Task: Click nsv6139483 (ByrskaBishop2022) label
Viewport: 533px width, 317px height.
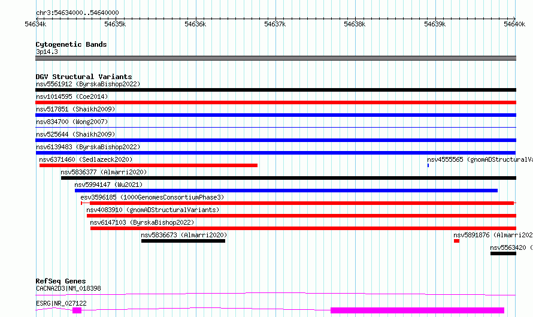Action: (x=88, y=147)
